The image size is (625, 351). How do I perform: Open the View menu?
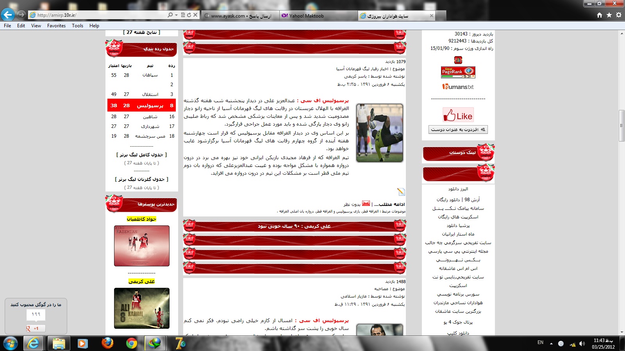click(x=36, y=26)
